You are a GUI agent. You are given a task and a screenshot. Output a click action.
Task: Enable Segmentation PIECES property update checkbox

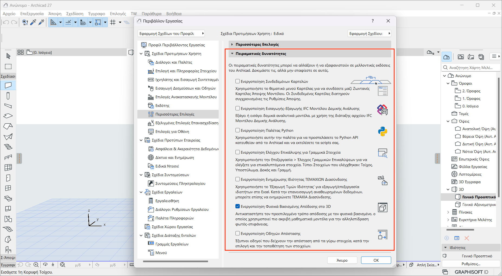click(238, 179)
